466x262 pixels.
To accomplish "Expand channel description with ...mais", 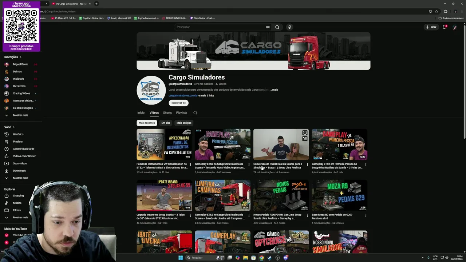I will coord(274,90).
